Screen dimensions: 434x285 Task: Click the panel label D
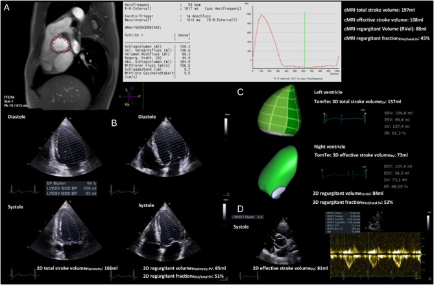239,208
